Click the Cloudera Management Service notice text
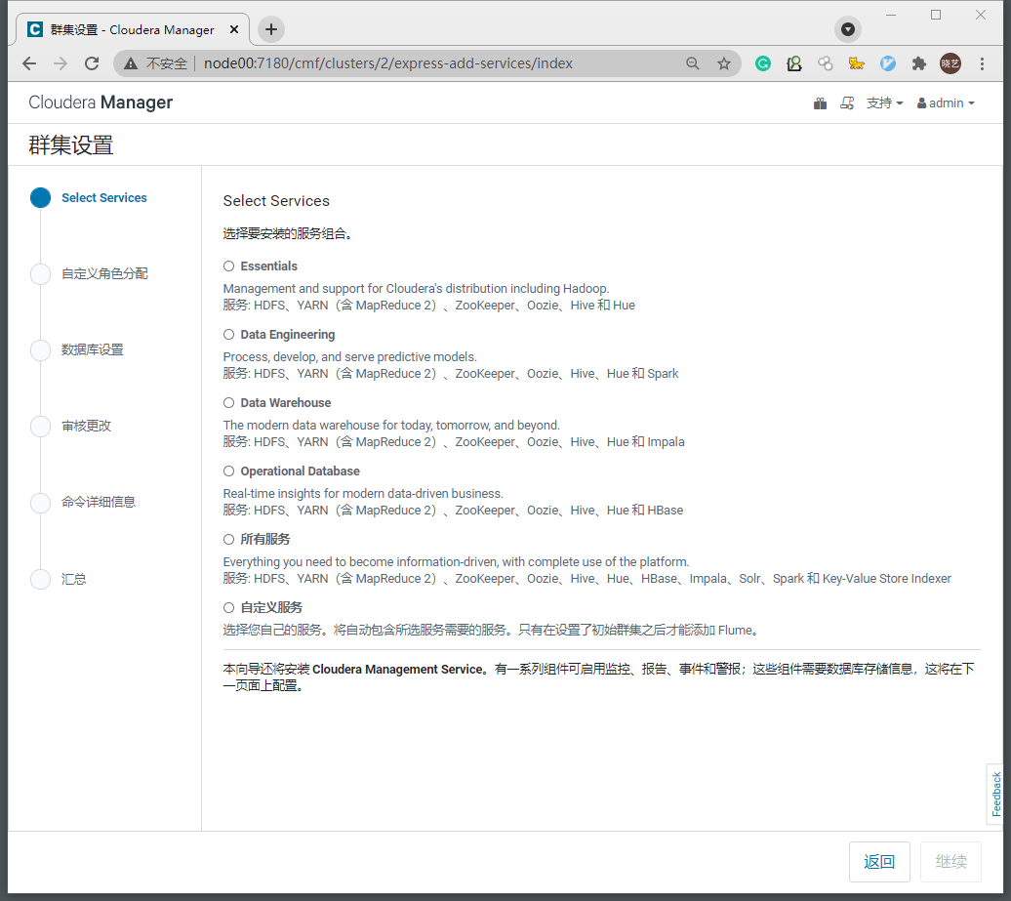The image size is (1011, 901). tap(598, 677)
